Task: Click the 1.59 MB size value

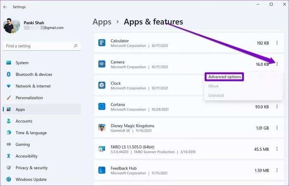Action: click(x=261, y=170)
